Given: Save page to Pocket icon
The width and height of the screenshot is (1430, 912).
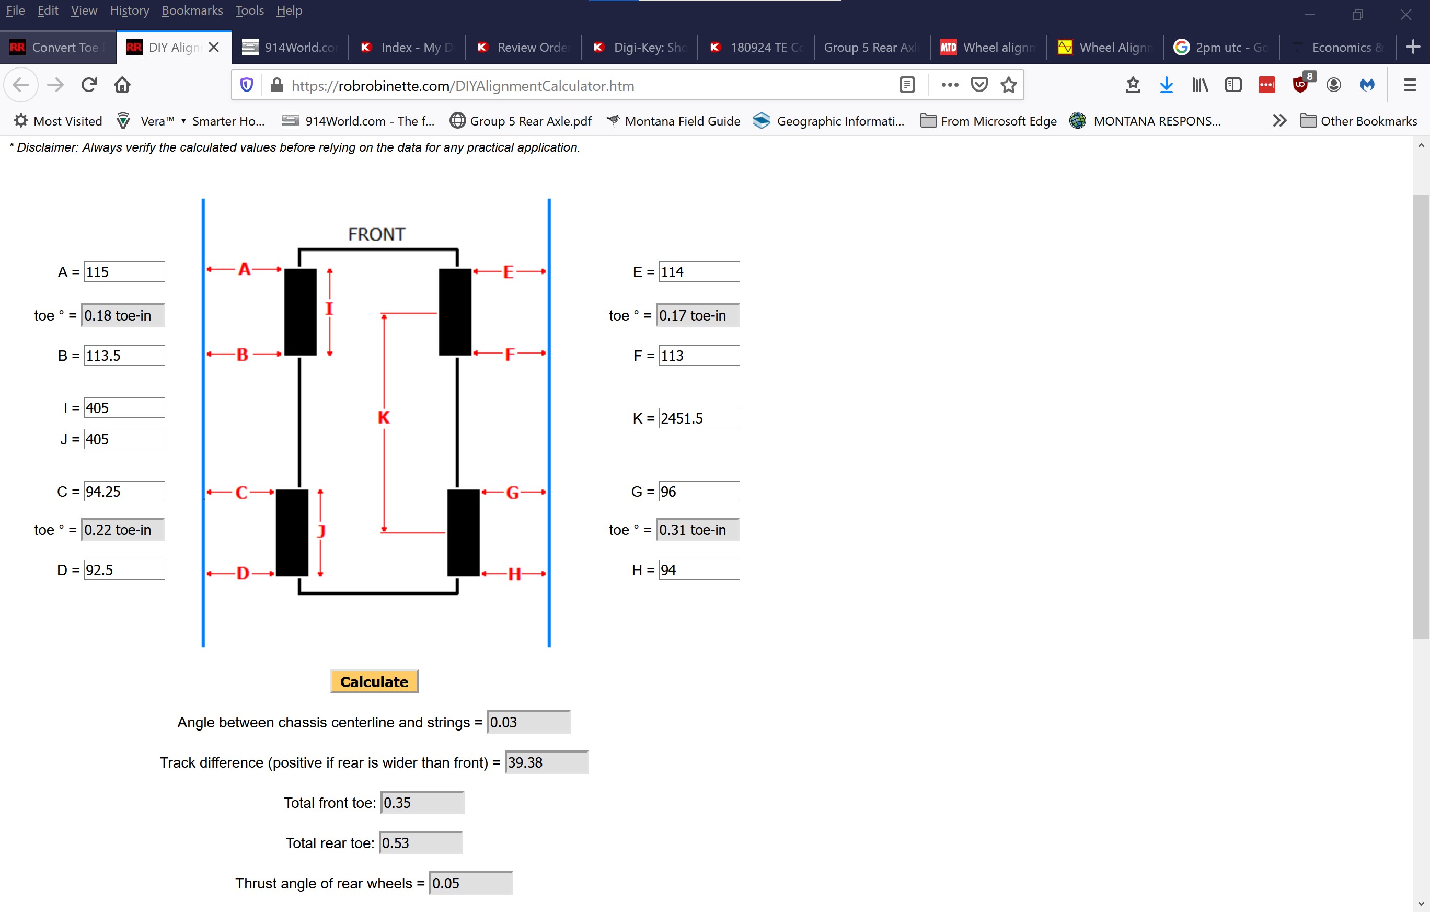Looking at the screenshot, I should pyautogui.click(x=979, y=85).
